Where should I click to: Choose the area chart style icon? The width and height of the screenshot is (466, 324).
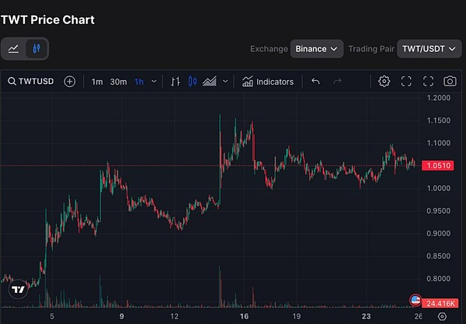(210, 82)
